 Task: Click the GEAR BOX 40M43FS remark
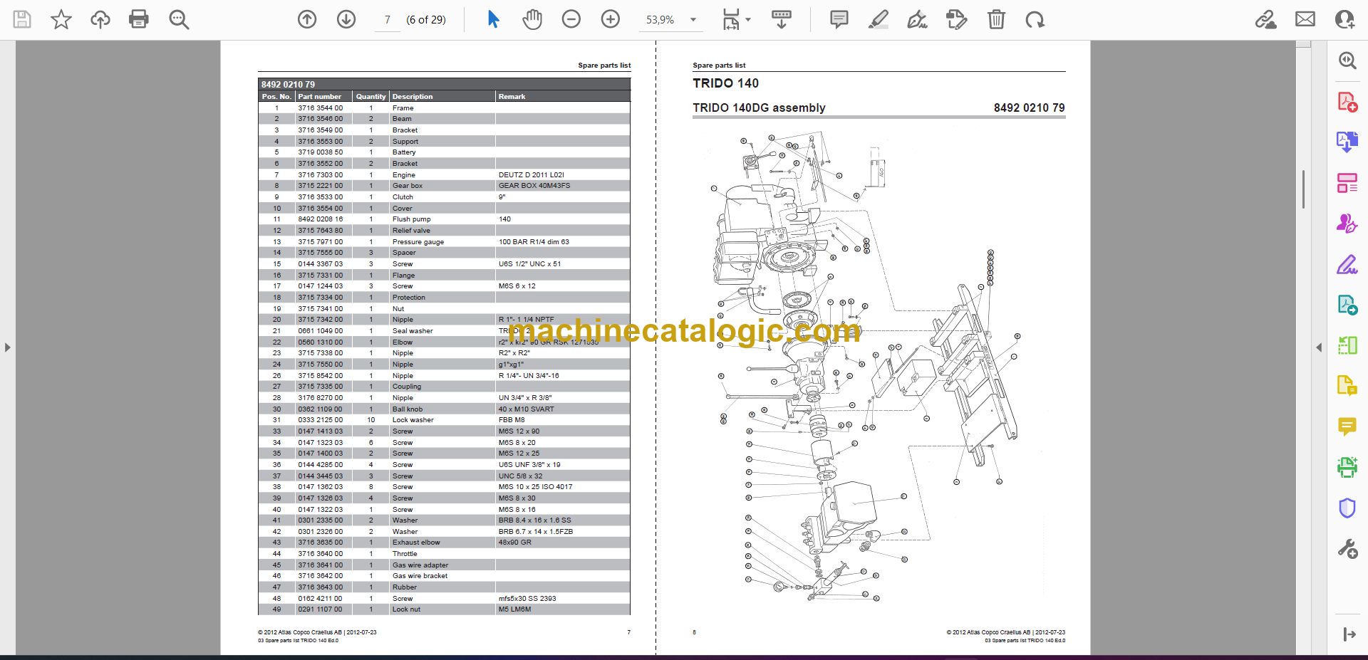click(534, 186)
